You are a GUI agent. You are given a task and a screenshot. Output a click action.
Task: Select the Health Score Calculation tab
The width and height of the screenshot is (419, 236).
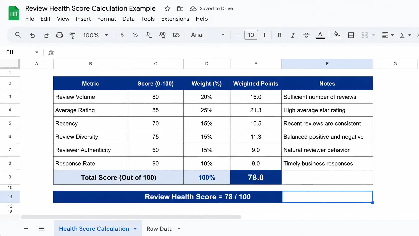pyautogui.click(x=94, y=229)
